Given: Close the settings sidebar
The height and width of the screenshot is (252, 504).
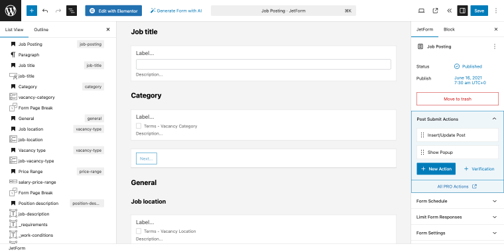Looking at the screenshot, I should (x=495, y=29).
